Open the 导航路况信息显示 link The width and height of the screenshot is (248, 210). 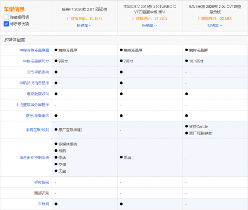point(34,83)
